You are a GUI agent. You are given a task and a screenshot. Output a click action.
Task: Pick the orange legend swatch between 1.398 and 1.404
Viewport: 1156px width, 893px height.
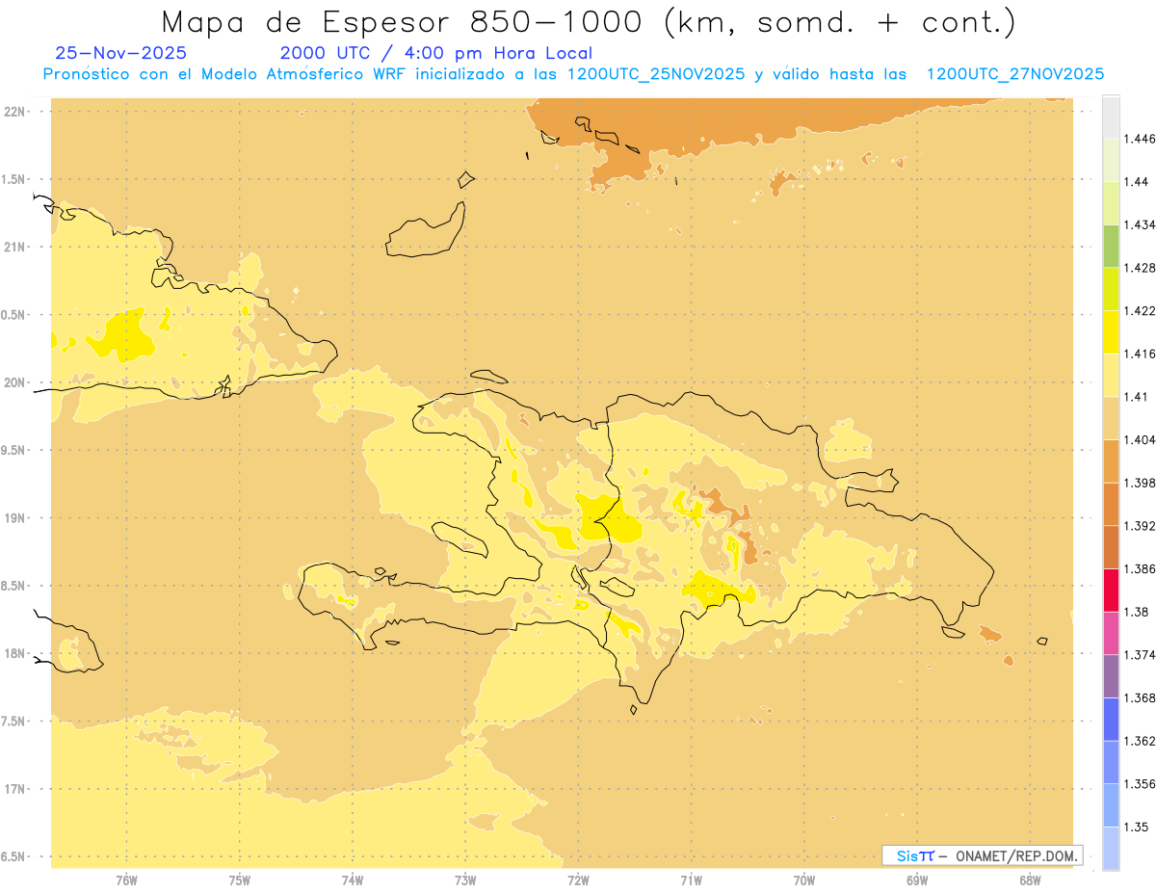(1111, 460)
